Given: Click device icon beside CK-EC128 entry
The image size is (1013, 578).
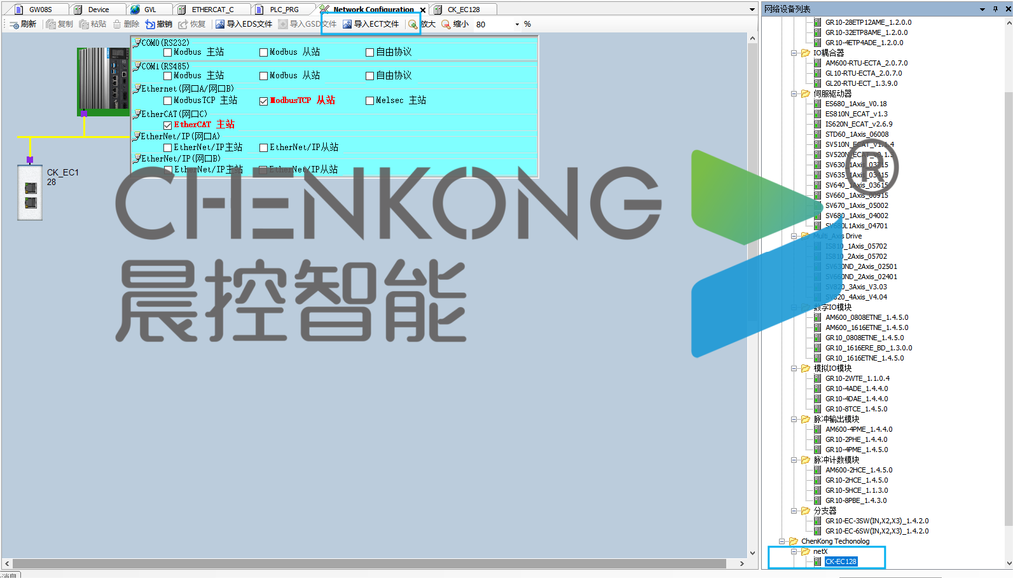Looking at the screenshot, I should 818,561.
